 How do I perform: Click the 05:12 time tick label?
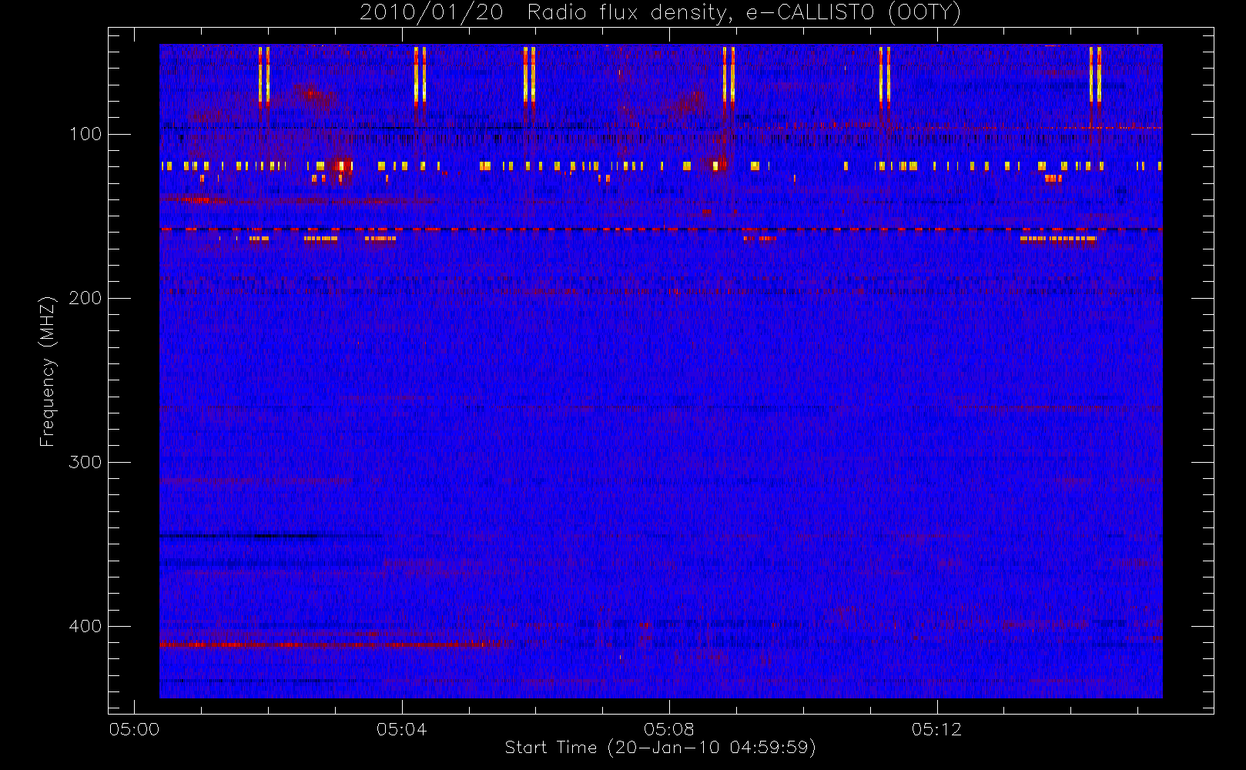click(936, 729)
